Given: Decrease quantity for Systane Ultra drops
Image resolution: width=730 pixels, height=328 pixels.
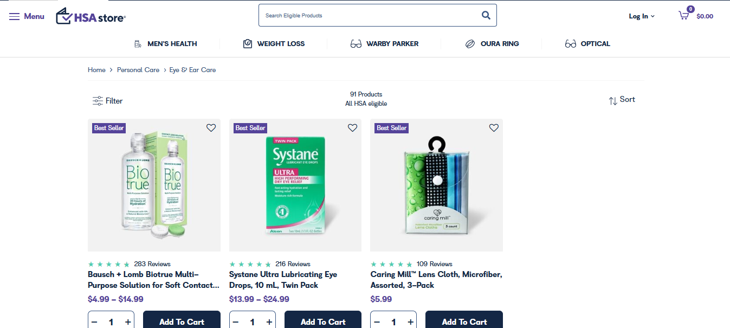Looking at the screenshot, I should (x=236, y=322).
